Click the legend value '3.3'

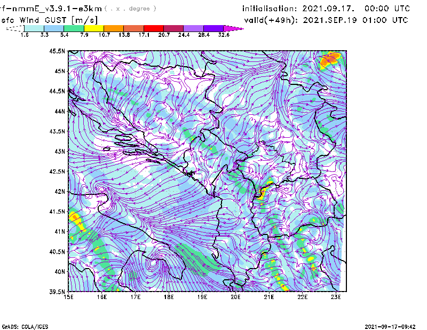coord(44,35)
